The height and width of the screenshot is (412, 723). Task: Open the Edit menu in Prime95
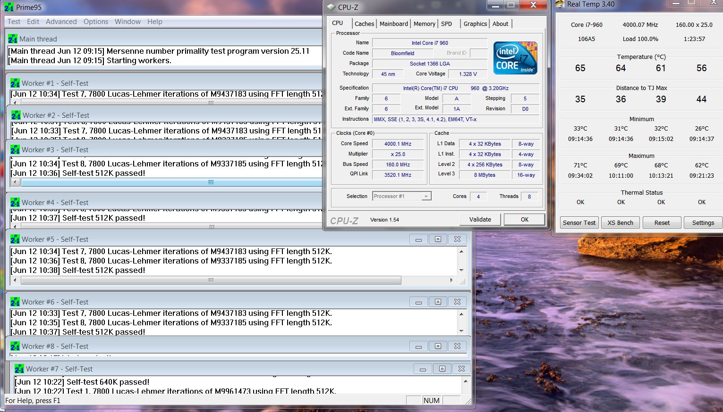33,22
